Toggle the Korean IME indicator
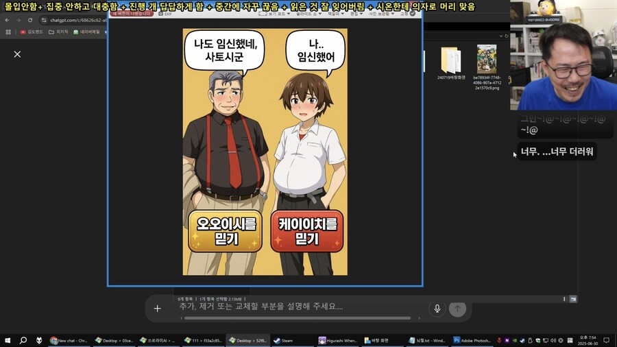 [570, 340]
